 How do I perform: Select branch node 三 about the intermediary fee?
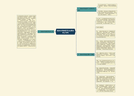[x=86, y=54]
